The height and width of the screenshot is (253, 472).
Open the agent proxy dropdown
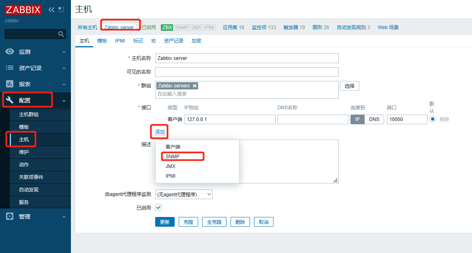(x=184, y=194)
